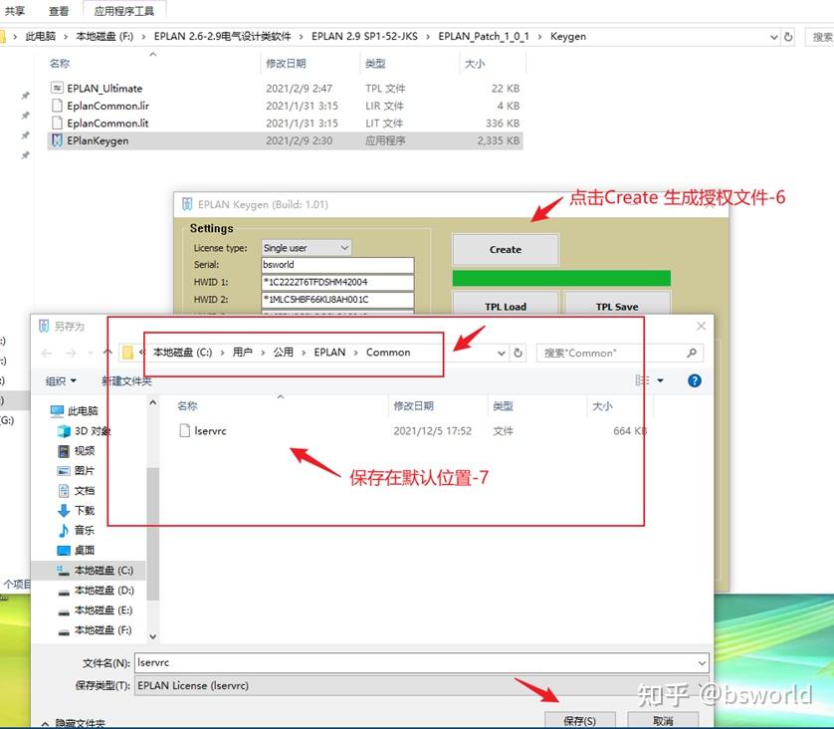Click the 保存(S) button
834x729 pixels.
580,720
